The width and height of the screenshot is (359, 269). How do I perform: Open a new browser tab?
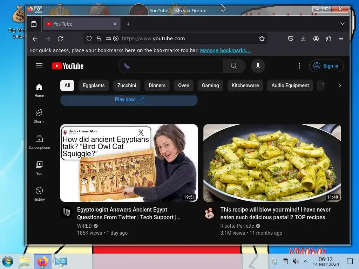[128, 24]
